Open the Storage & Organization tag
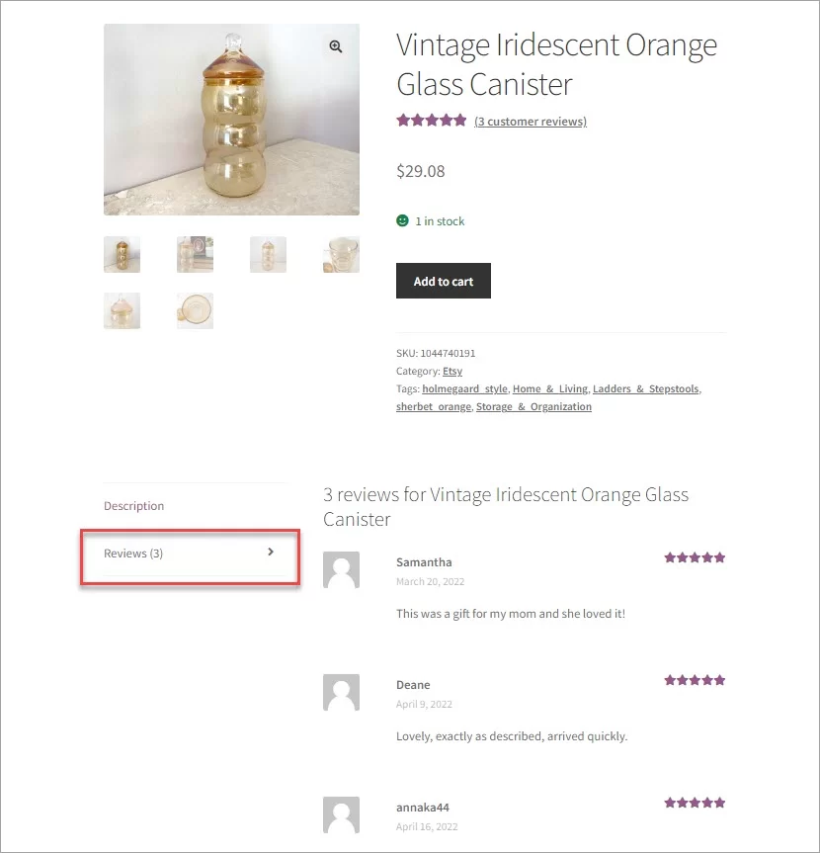 (x=533, y=406)
